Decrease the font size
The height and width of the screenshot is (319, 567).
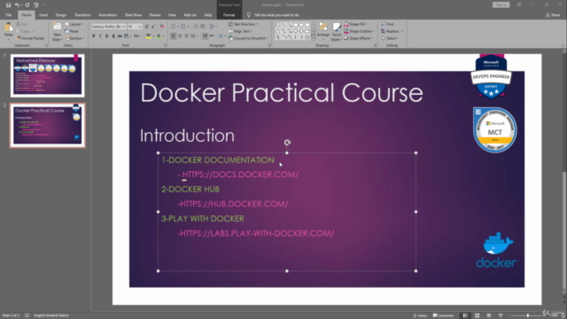click(x=152, y=27)
